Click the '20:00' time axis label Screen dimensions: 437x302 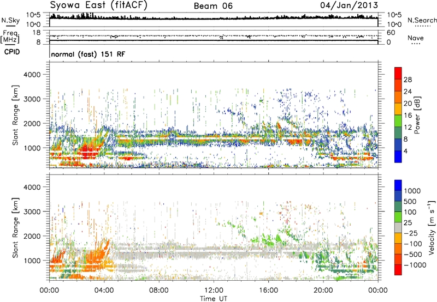pos(323,291)
